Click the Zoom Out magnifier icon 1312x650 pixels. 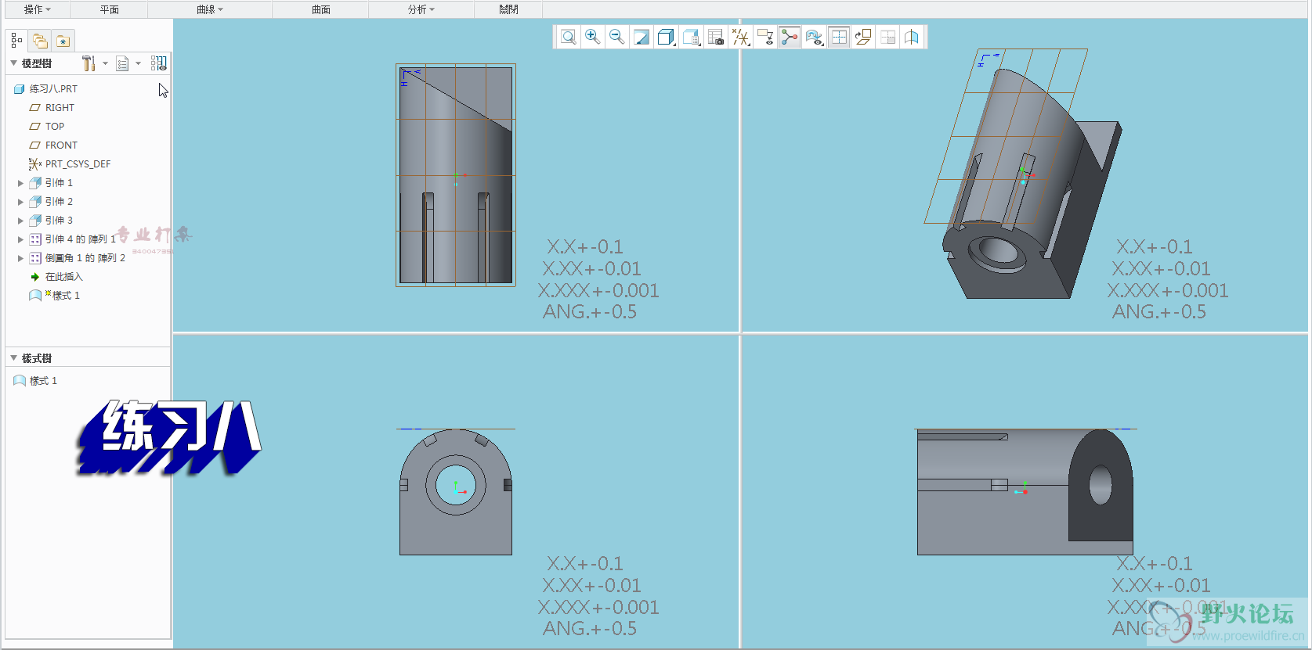[617, 37]
